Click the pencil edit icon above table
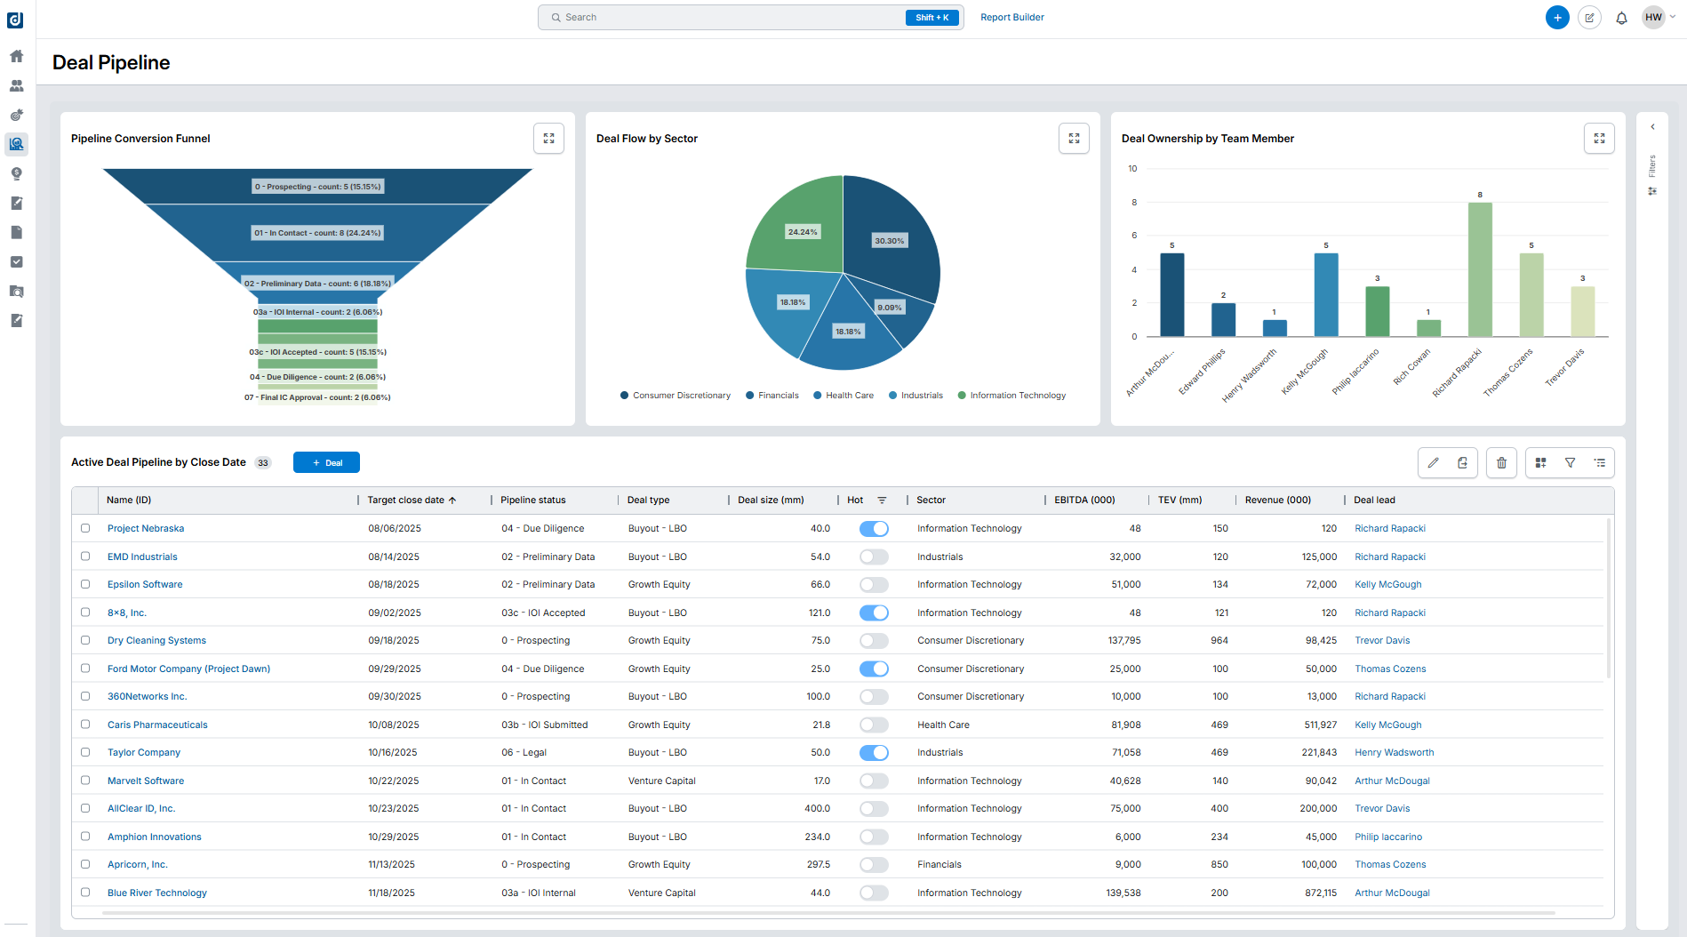The height and width of the screenshot is (937, 1687). click(1433, 462)
